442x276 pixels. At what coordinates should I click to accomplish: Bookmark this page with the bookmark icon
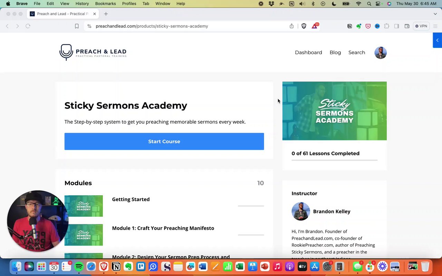77,26
